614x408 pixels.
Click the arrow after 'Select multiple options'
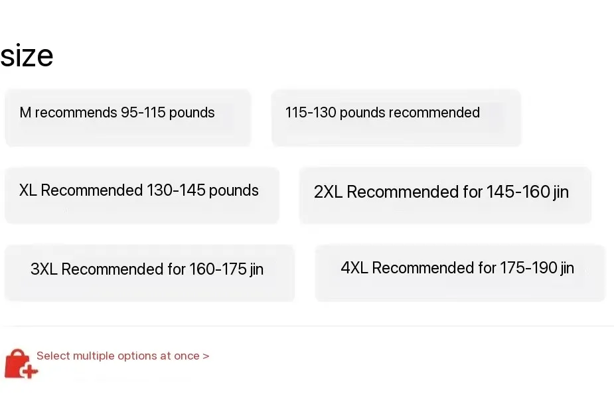pyautogui.click(x=206, y=356)
